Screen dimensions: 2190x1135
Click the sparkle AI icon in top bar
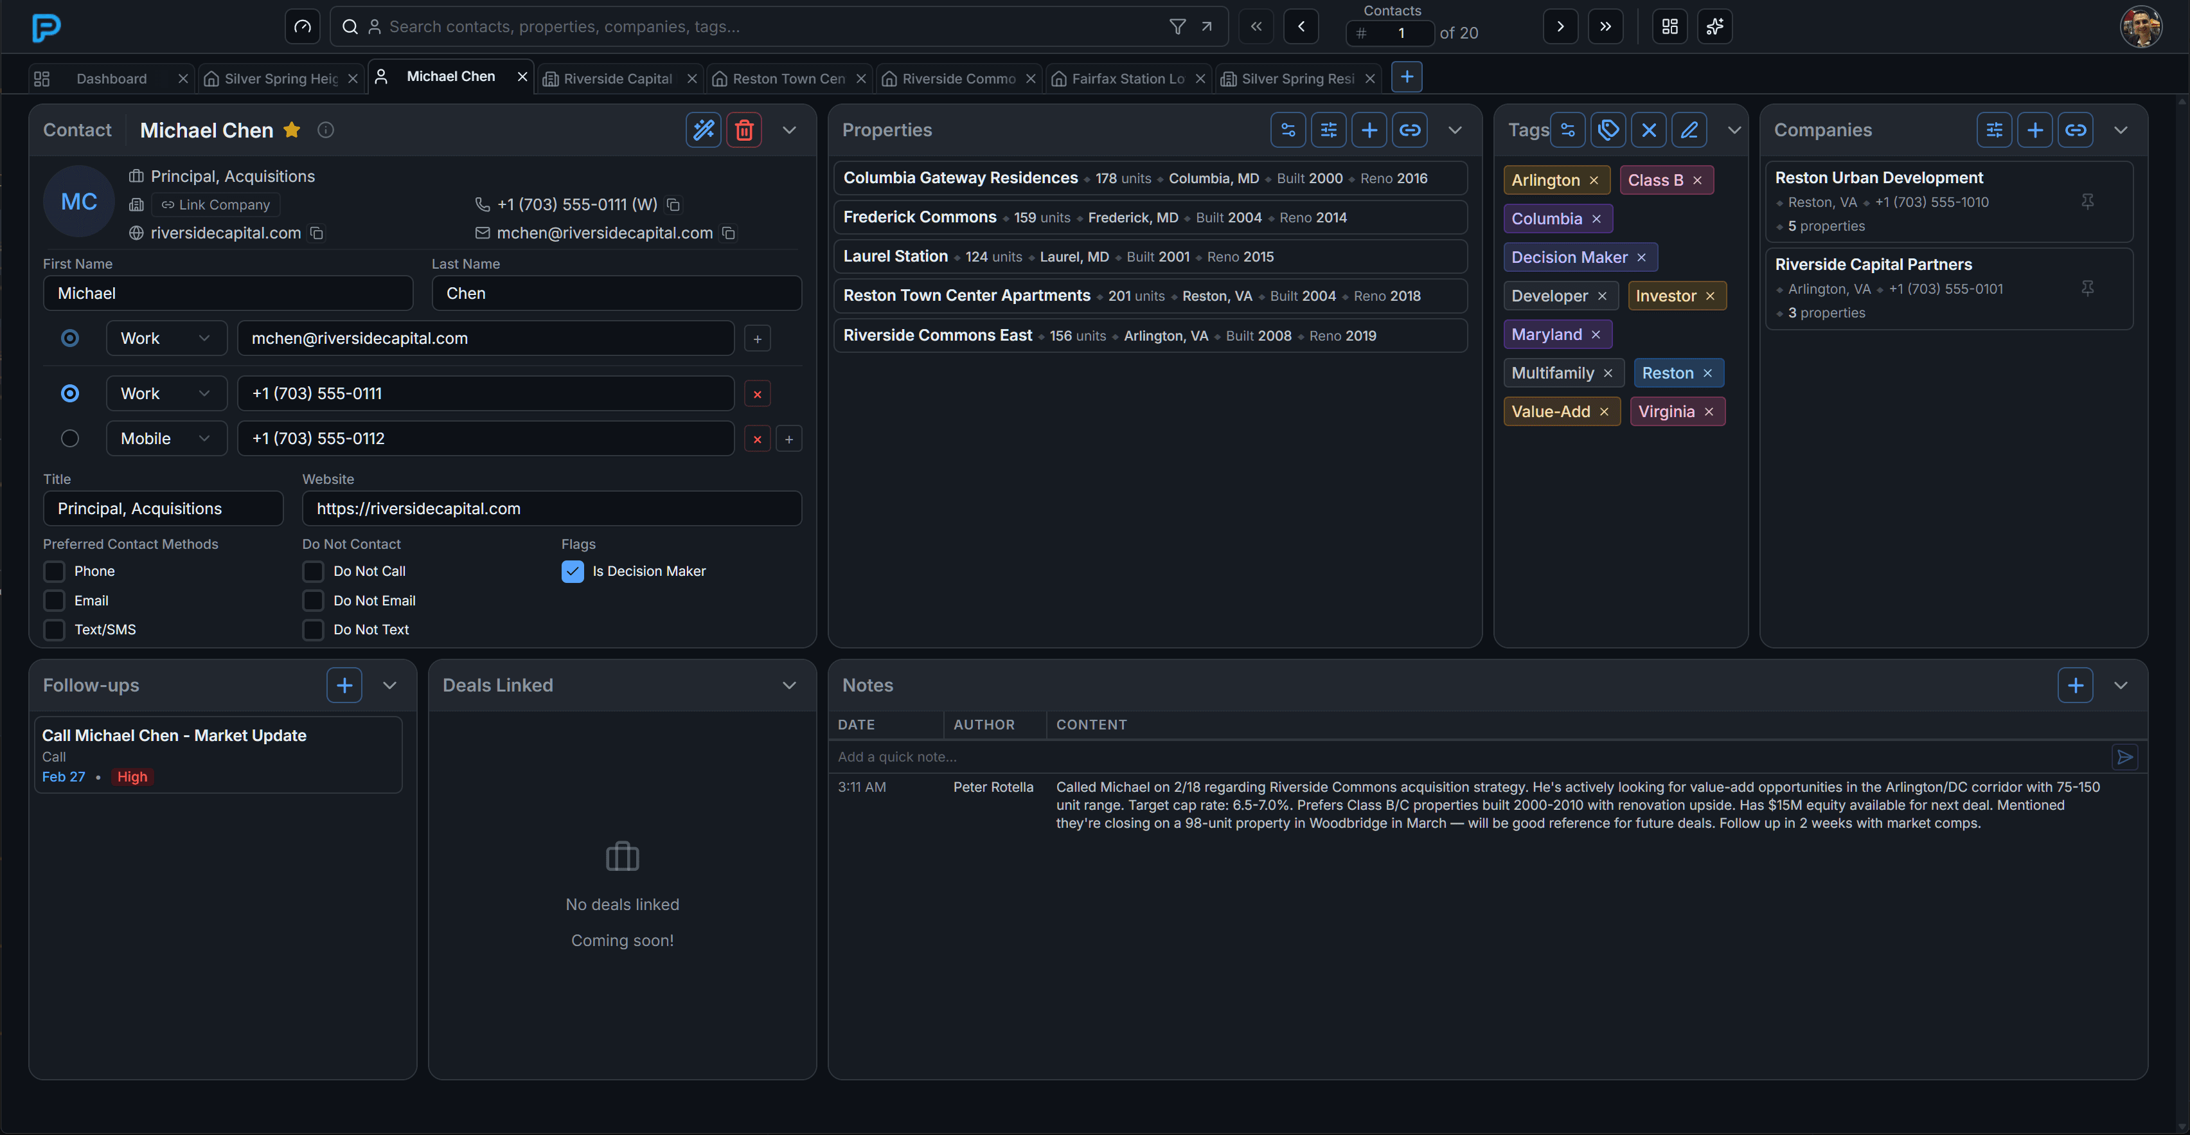(1714, 27)
